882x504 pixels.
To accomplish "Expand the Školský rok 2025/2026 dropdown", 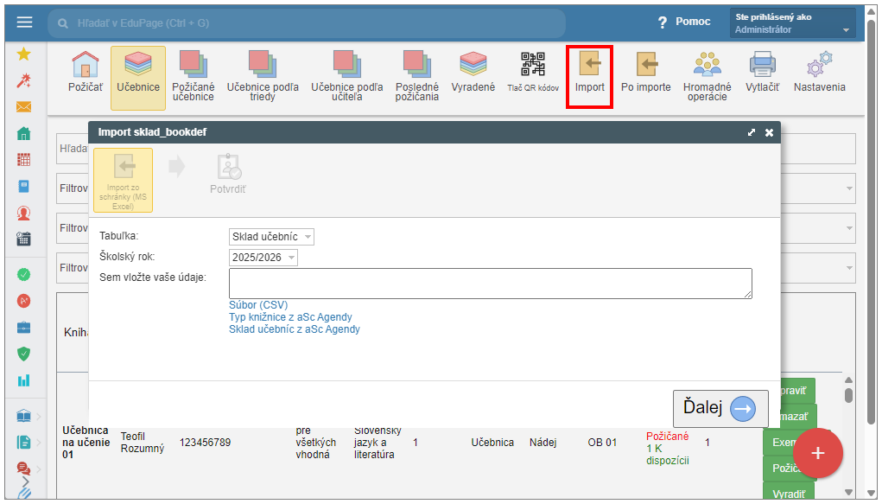I will tap(263, 258).
